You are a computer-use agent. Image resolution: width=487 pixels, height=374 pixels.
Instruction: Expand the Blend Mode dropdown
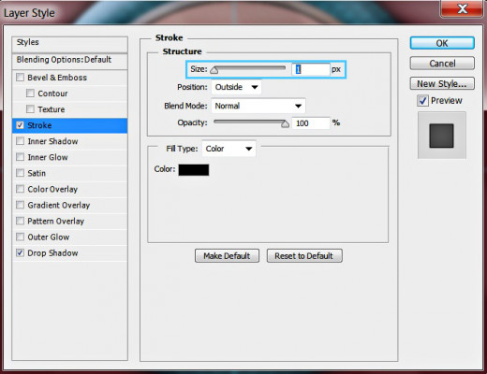258,106
